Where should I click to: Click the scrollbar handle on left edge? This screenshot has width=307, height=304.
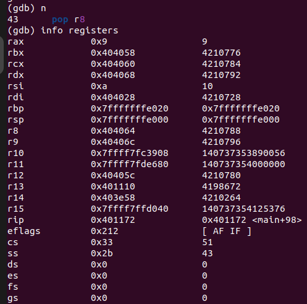click(x=2, y=55)
